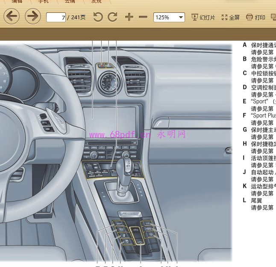Click legend entry G 保时捷主动
276x267 pixels.
point(259,130)
